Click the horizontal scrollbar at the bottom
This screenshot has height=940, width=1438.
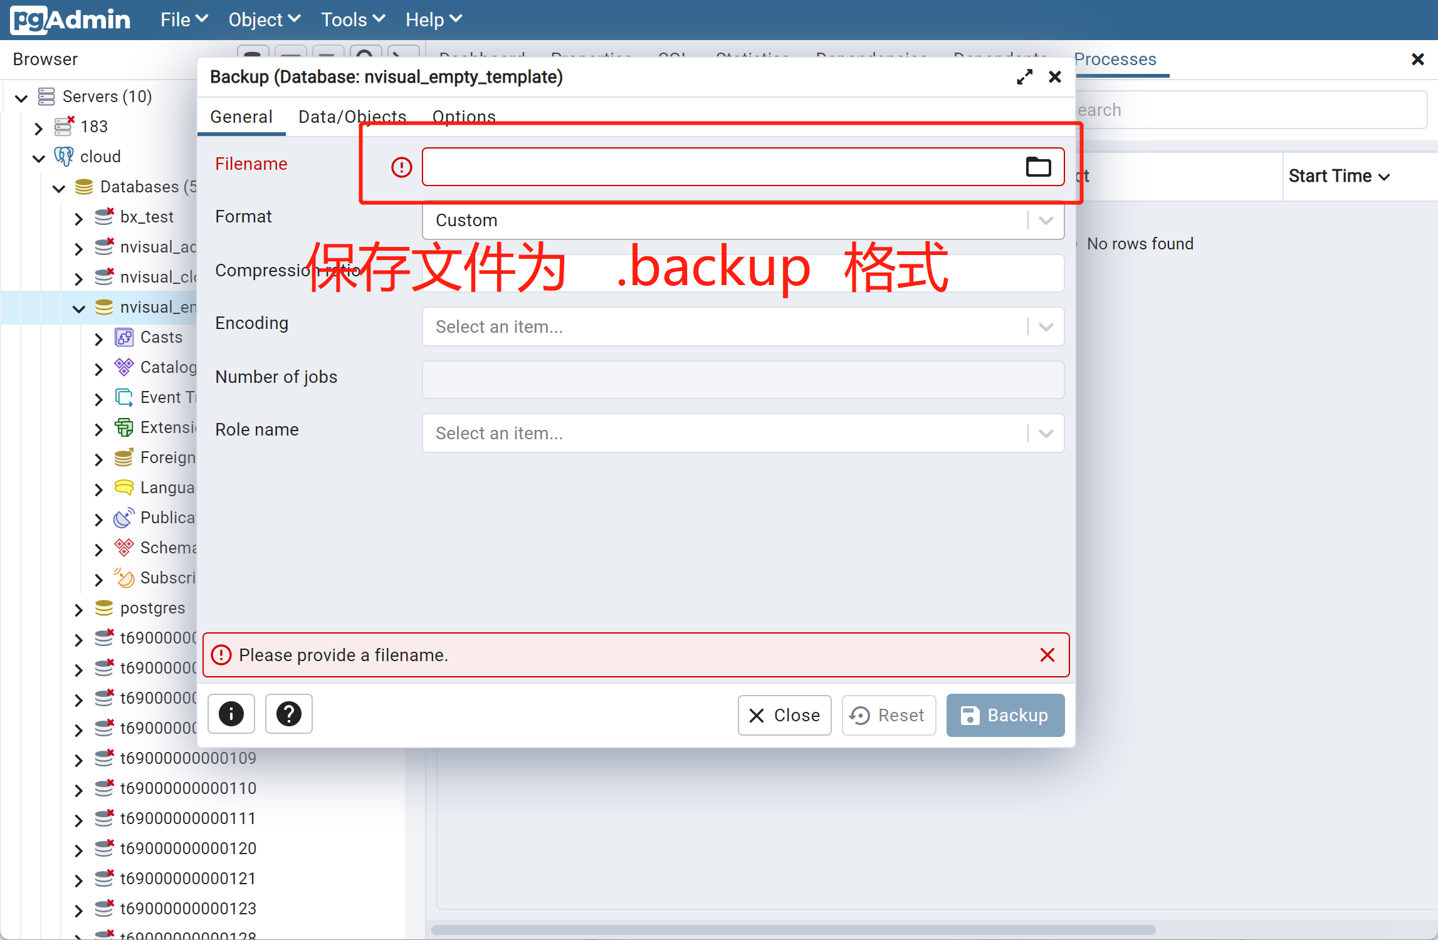(x=793, y=929)
